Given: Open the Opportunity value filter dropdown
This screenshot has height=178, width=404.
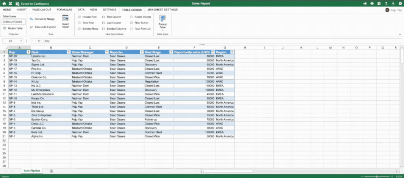Looking at the screenshot, I should coord(213,52).
